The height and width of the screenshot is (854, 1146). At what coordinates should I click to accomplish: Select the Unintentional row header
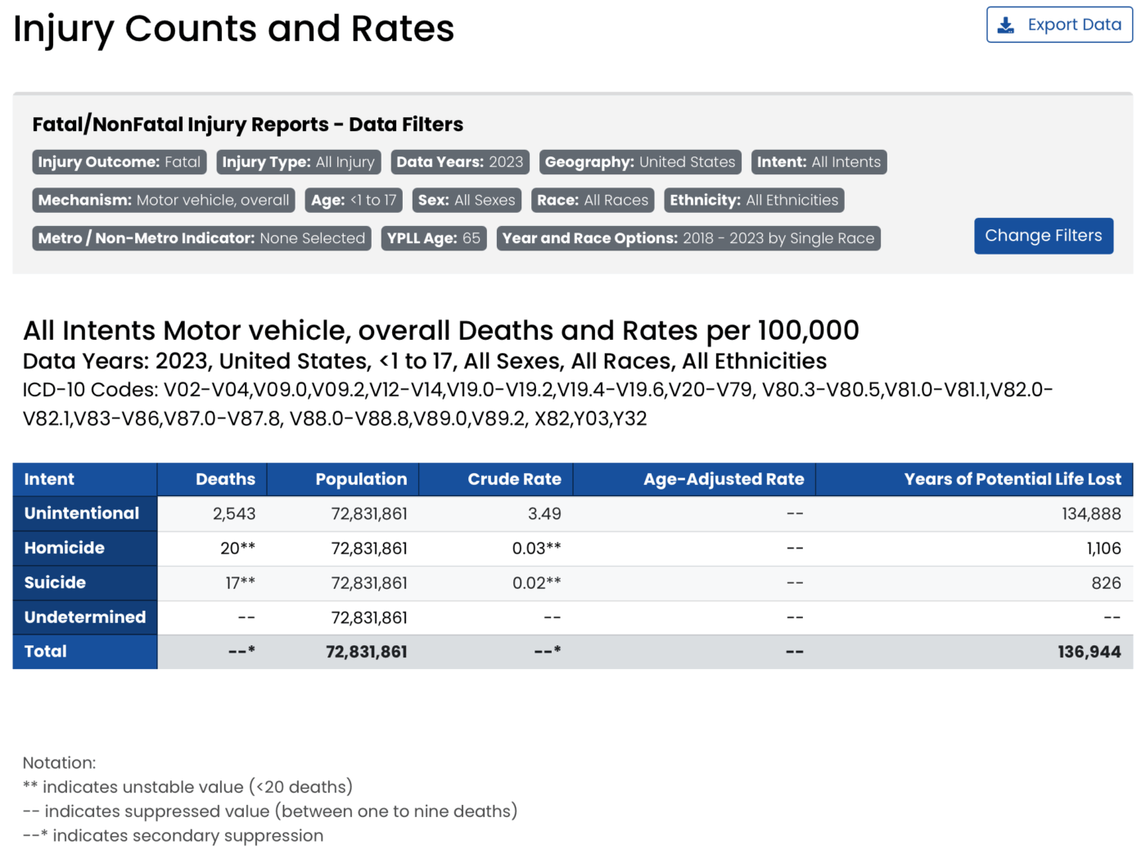pos(82,513)
